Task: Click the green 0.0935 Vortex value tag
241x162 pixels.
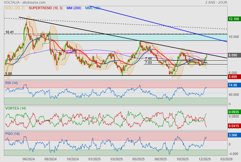Action: tap(234, 112)
